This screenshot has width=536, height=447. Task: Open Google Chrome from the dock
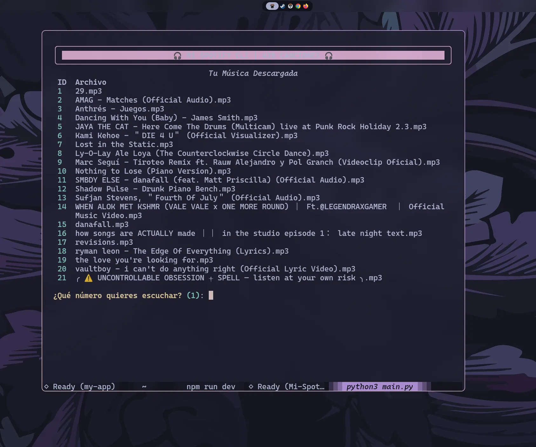click(x=298, y=6)
